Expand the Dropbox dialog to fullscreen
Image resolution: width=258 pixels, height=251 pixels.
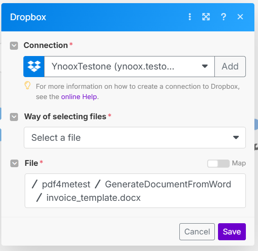tap(206, 17)
